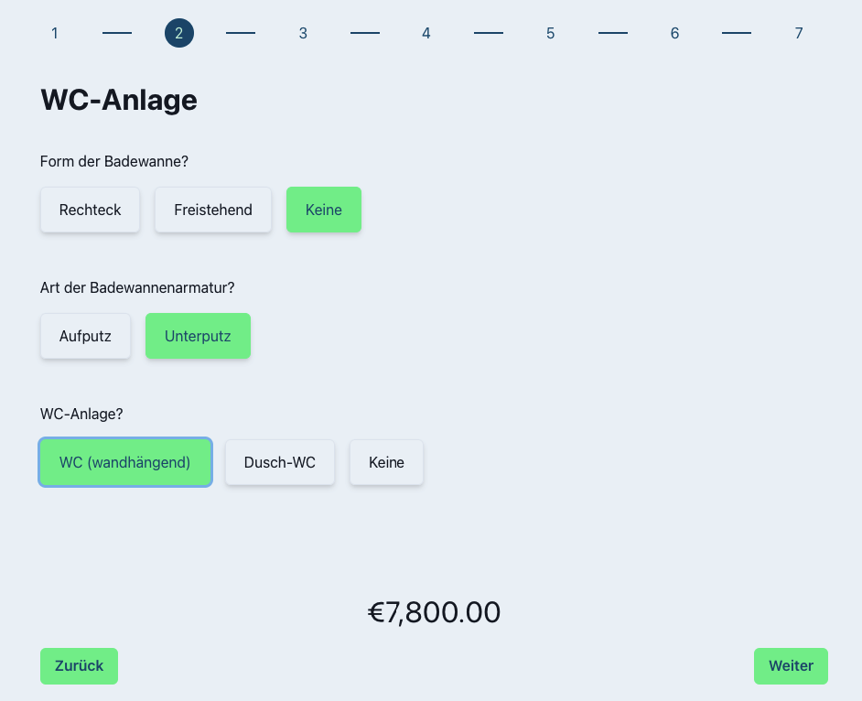Go to final step 7
This screenshot has width=862, height=701.
(x=799, y=34)
